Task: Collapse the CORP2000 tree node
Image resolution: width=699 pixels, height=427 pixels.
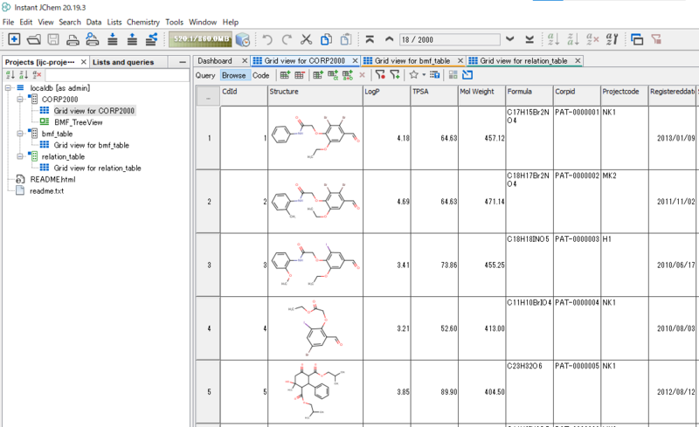Action: point(19,100)
